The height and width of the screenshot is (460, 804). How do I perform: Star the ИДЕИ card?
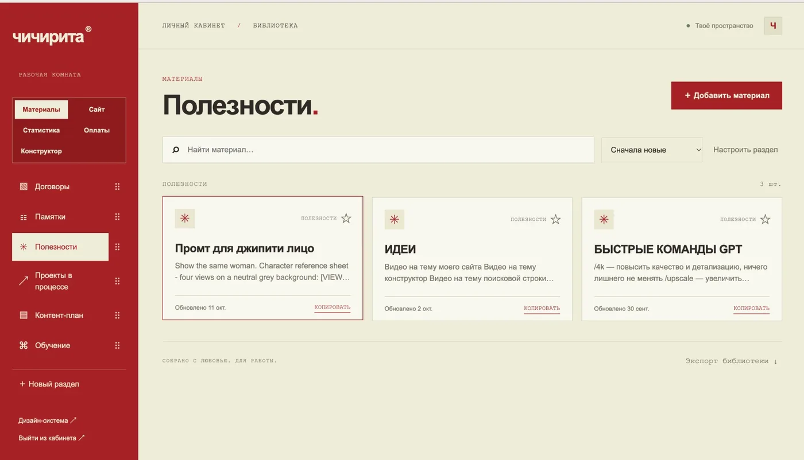pyautogui.click(x=555, y=219)
